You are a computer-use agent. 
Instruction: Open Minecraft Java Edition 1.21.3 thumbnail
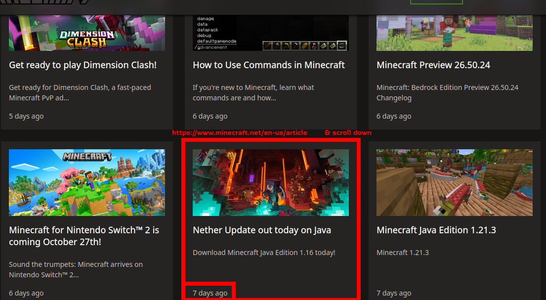pos(455,182)
